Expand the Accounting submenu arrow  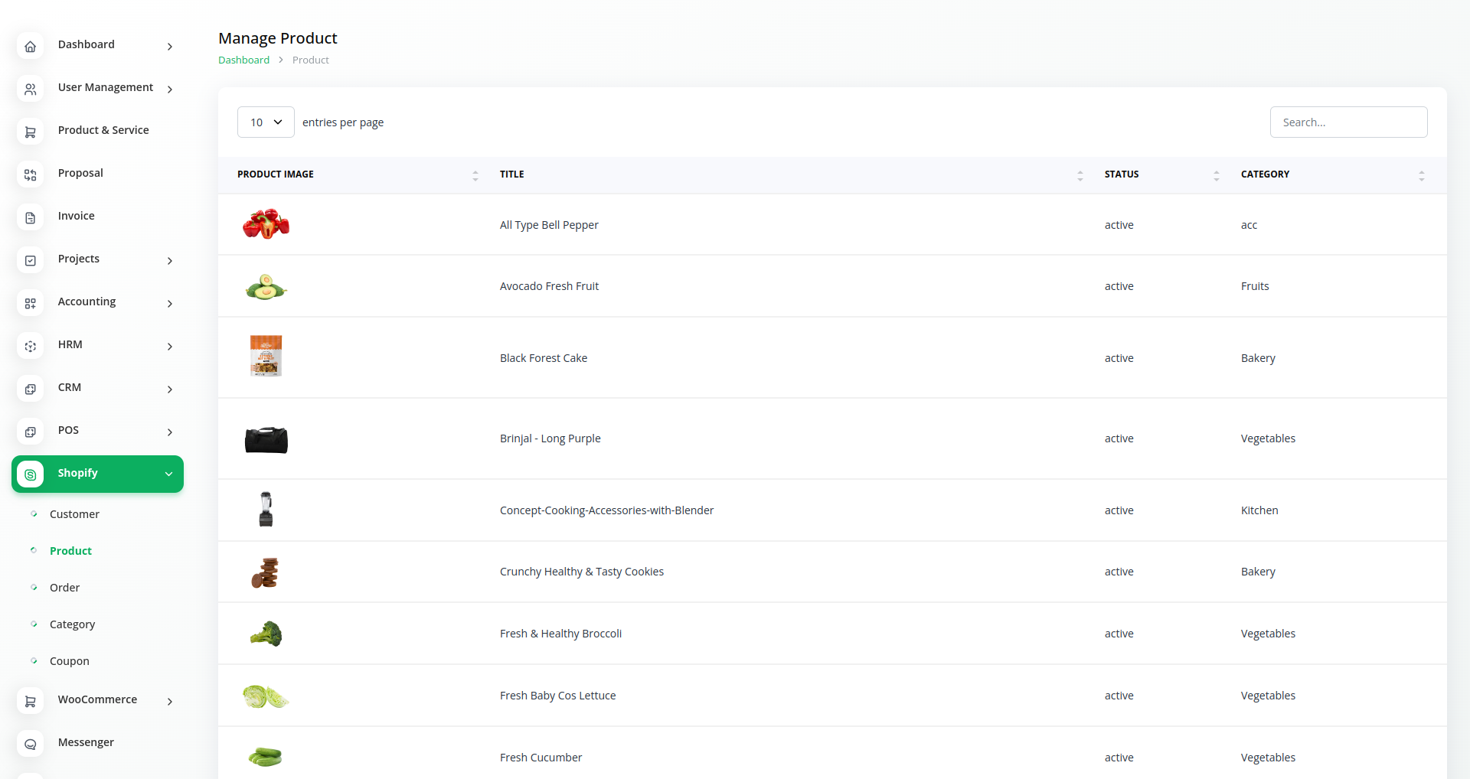[169, 304]
